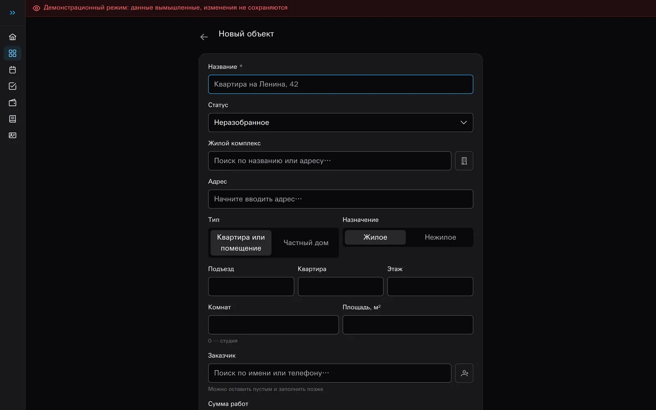Image resolution: width=656 pixels, height=410 pixels.
Task: Open the tasks checkmark icon in sidebar
Action: click(x=12, y=86)
